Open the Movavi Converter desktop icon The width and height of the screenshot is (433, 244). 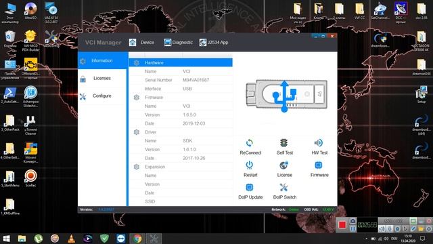pos(30,152)
